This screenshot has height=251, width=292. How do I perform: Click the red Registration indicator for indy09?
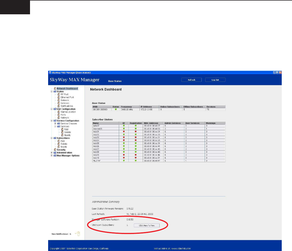(135, 155)
